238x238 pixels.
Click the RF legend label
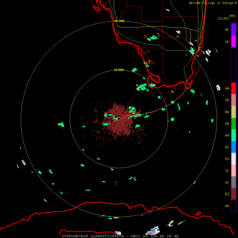(227, 30)
